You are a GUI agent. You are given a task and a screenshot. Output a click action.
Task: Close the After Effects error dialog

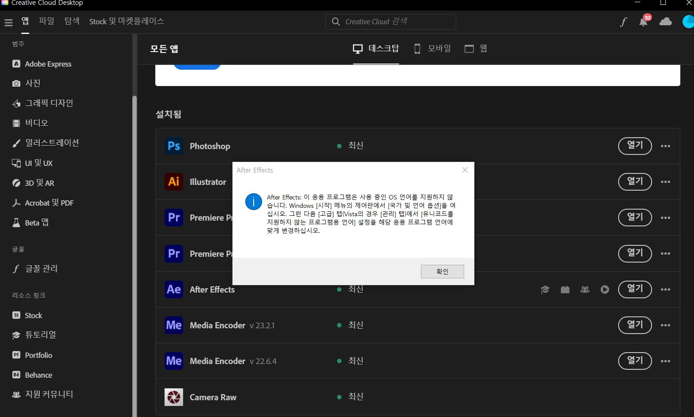465,170
